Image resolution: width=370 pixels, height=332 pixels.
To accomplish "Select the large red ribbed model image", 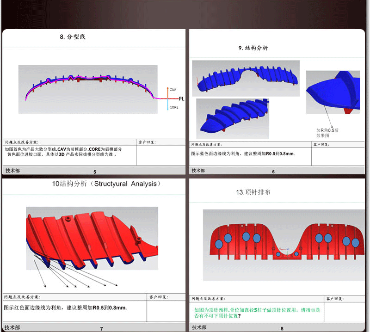I will click(x=92, y=238).
